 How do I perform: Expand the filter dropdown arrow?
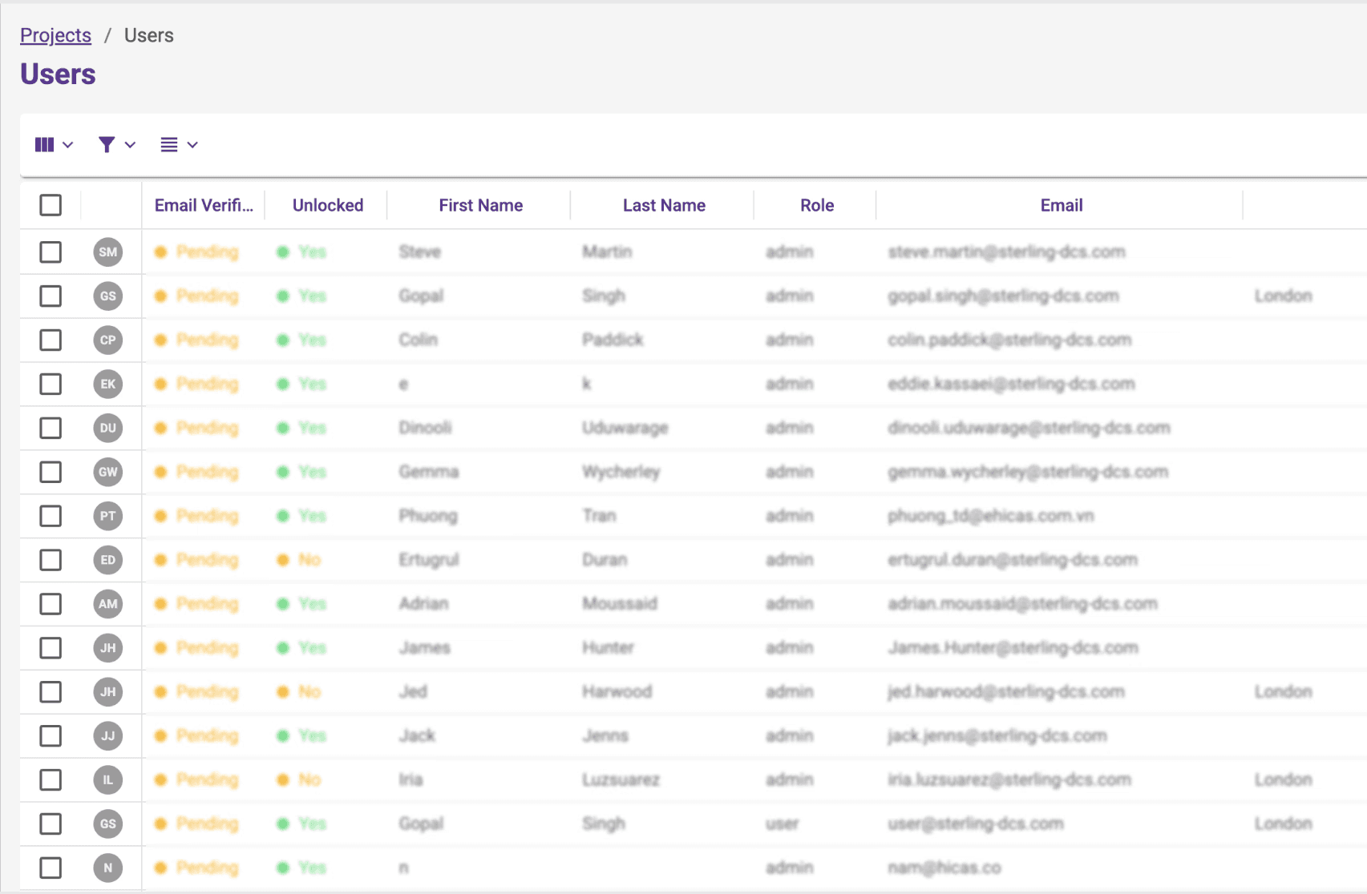[x=130, y=145]
